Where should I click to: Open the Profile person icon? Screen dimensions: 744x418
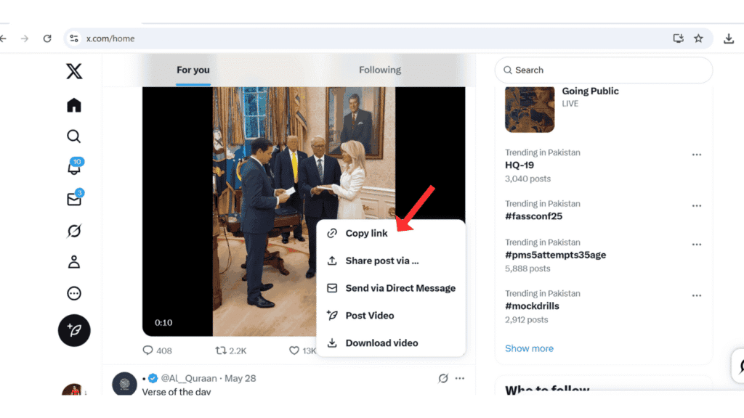(74, 263)
